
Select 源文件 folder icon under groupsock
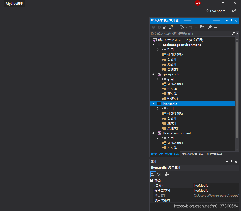tap(164, 94)
